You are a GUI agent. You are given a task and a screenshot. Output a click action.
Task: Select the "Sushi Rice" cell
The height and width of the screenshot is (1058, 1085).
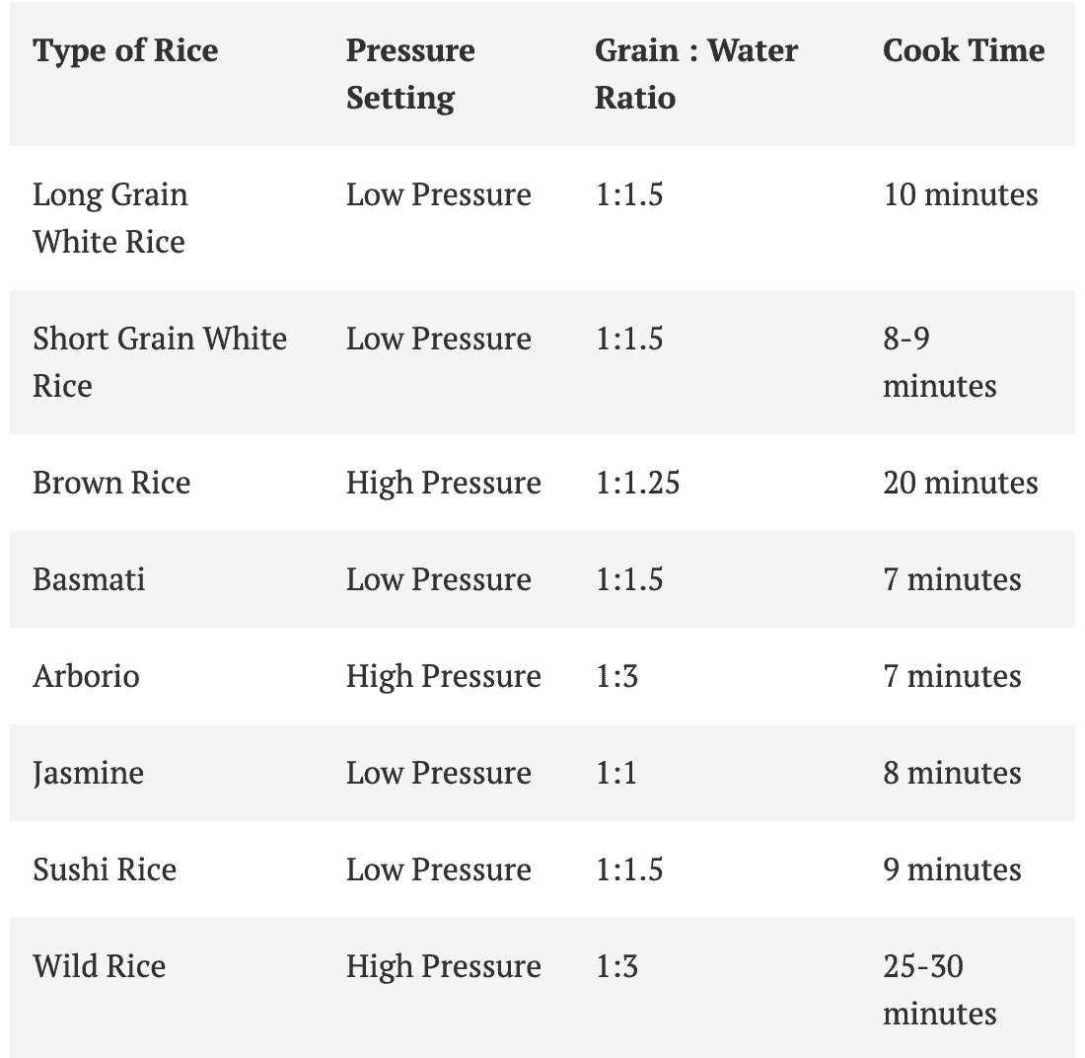pyautogui.click(x=105, y=869)
